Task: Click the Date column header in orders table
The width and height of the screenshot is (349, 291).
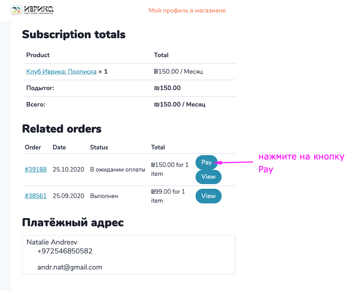Action: (x=59, y=147)
